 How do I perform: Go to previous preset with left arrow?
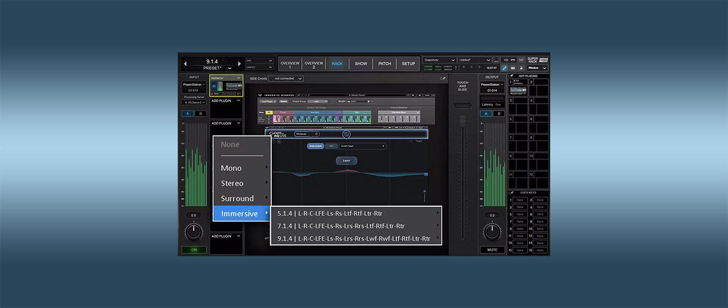(x=185, y=64)
